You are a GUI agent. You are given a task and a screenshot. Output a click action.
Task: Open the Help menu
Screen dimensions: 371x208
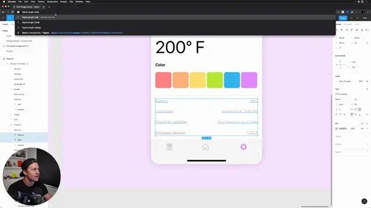[88, 2]
